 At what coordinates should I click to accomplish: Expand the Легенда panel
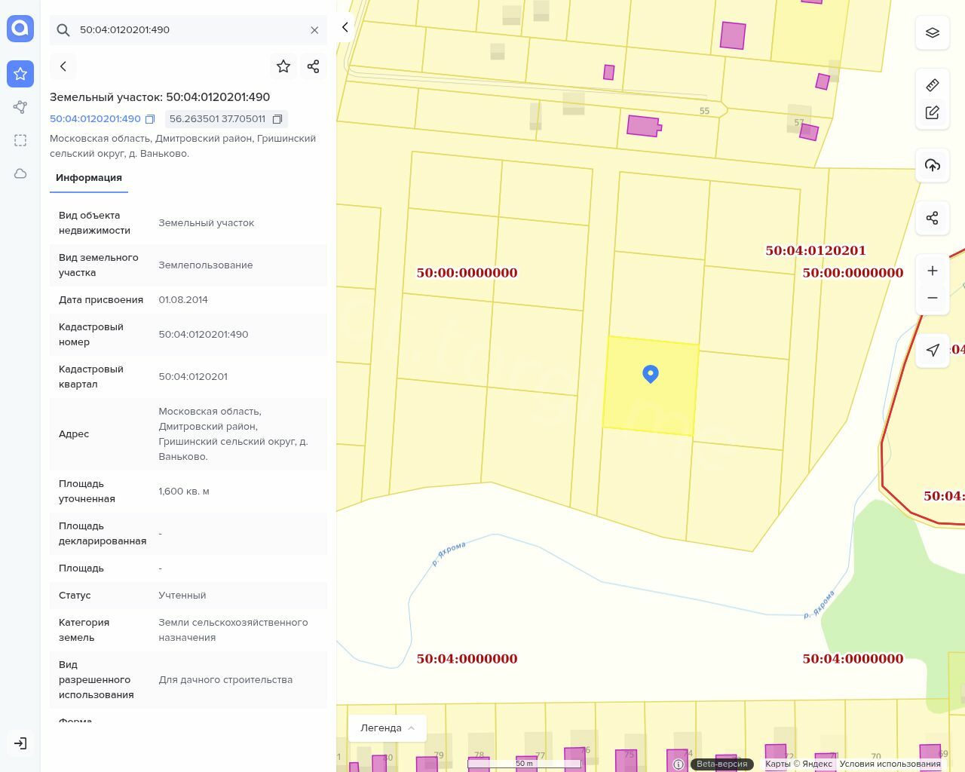[388, 728]
